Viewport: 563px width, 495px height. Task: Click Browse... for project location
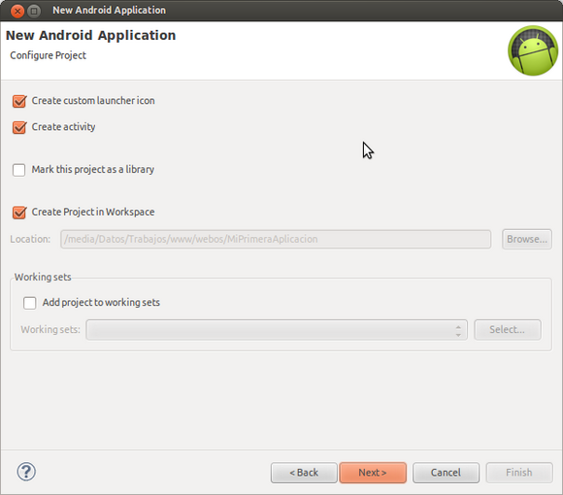527,239
